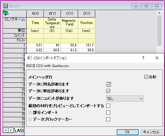This screenshot has height=136, width=165.
Task: Click the vertical scrollbar up arrow
Action: click(159, 13)
